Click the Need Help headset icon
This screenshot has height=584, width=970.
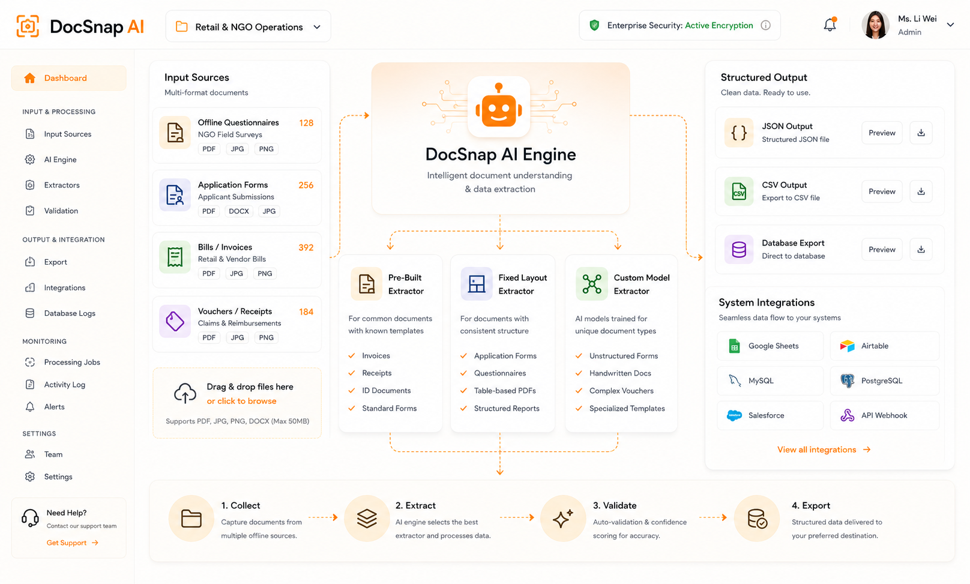coord(30,517)
